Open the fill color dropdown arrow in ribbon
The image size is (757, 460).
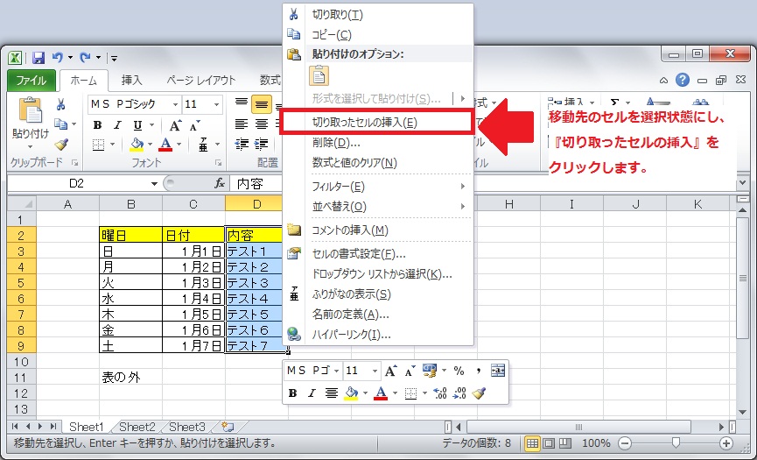pyautogui.click(x=151, y=144)
